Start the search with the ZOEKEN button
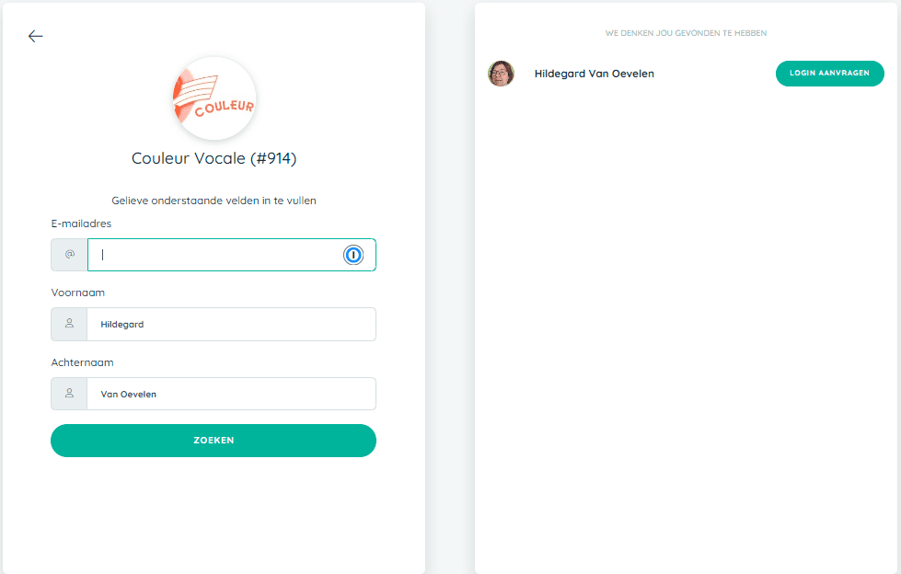 (214, 441)
